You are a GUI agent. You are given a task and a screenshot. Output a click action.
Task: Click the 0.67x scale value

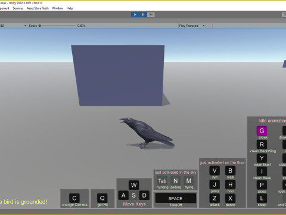point(81,26)
